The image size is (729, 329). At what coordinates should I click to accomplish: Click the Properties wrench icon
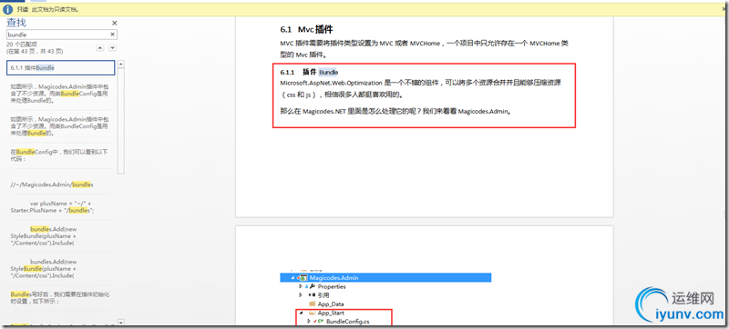click(313, 286)
